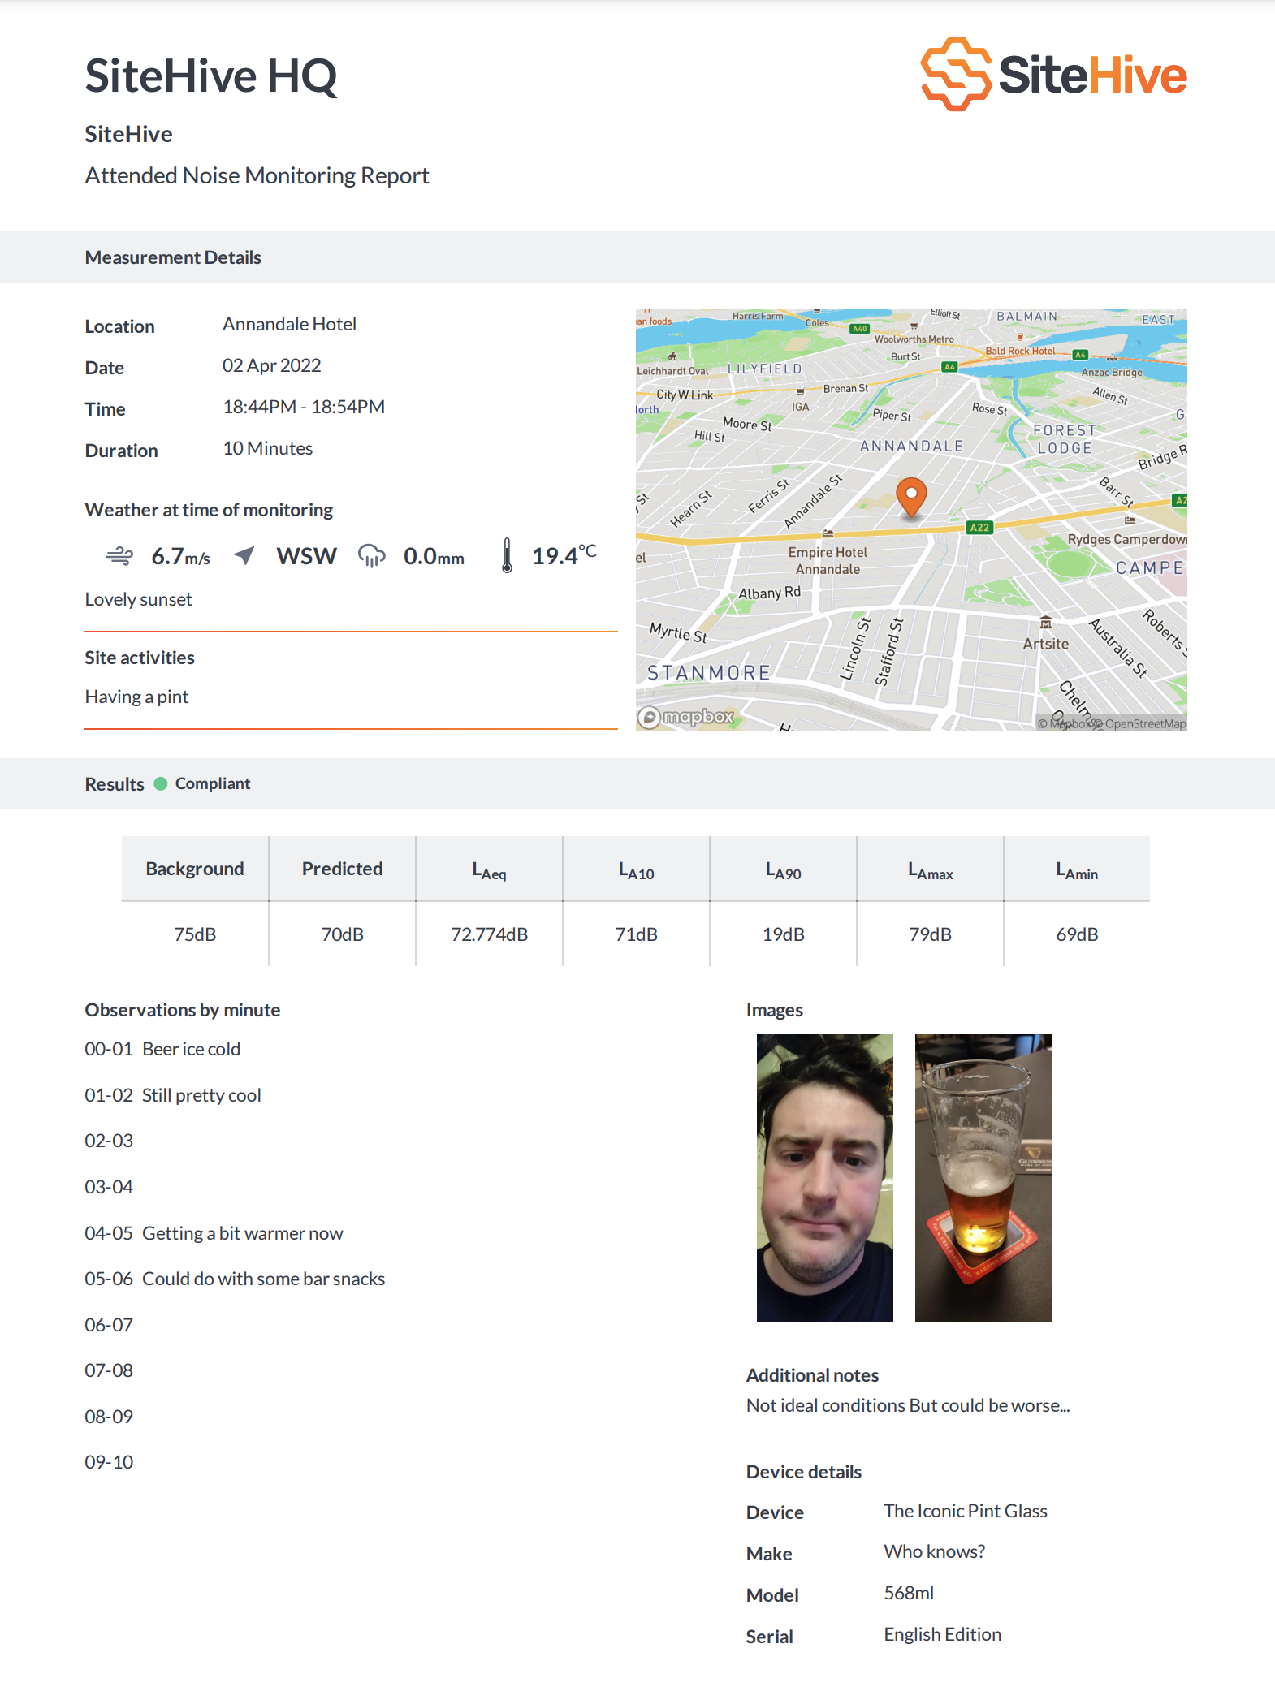Viewport: 1275px width, 1687px height.
Task: Click the thermometer temperature icon
Action: pyautogui.click(x=507, y=556)
